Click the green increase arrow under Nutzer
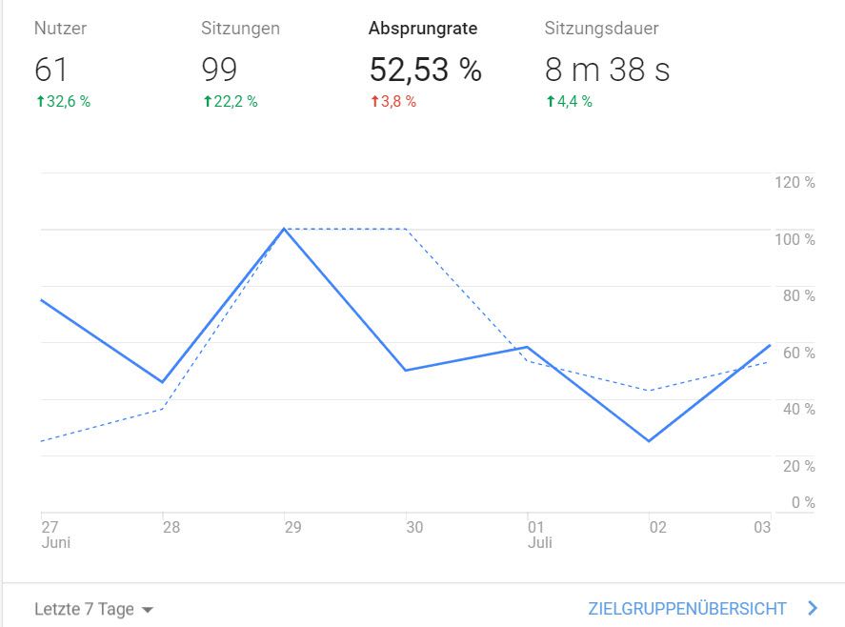 pos(38,98)
